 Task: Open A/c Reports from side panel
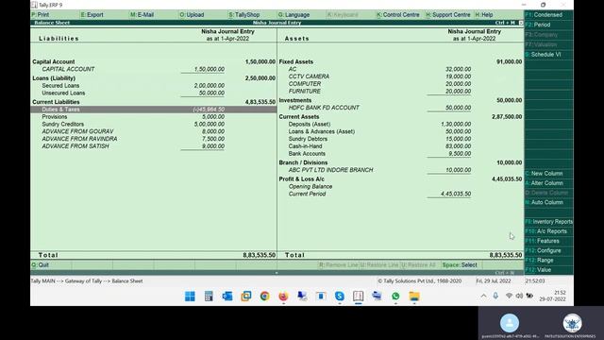click(x=548, y=231)
